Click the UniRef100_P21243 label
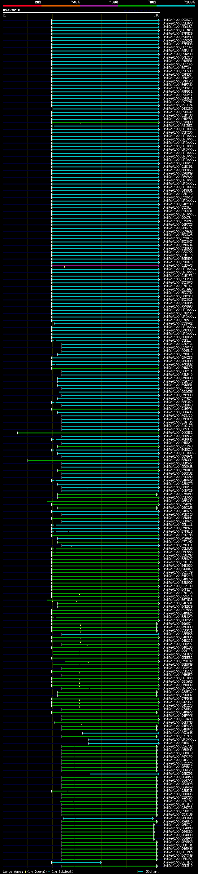The width and height of the screenshot is (198, 874). pos(177,446)
